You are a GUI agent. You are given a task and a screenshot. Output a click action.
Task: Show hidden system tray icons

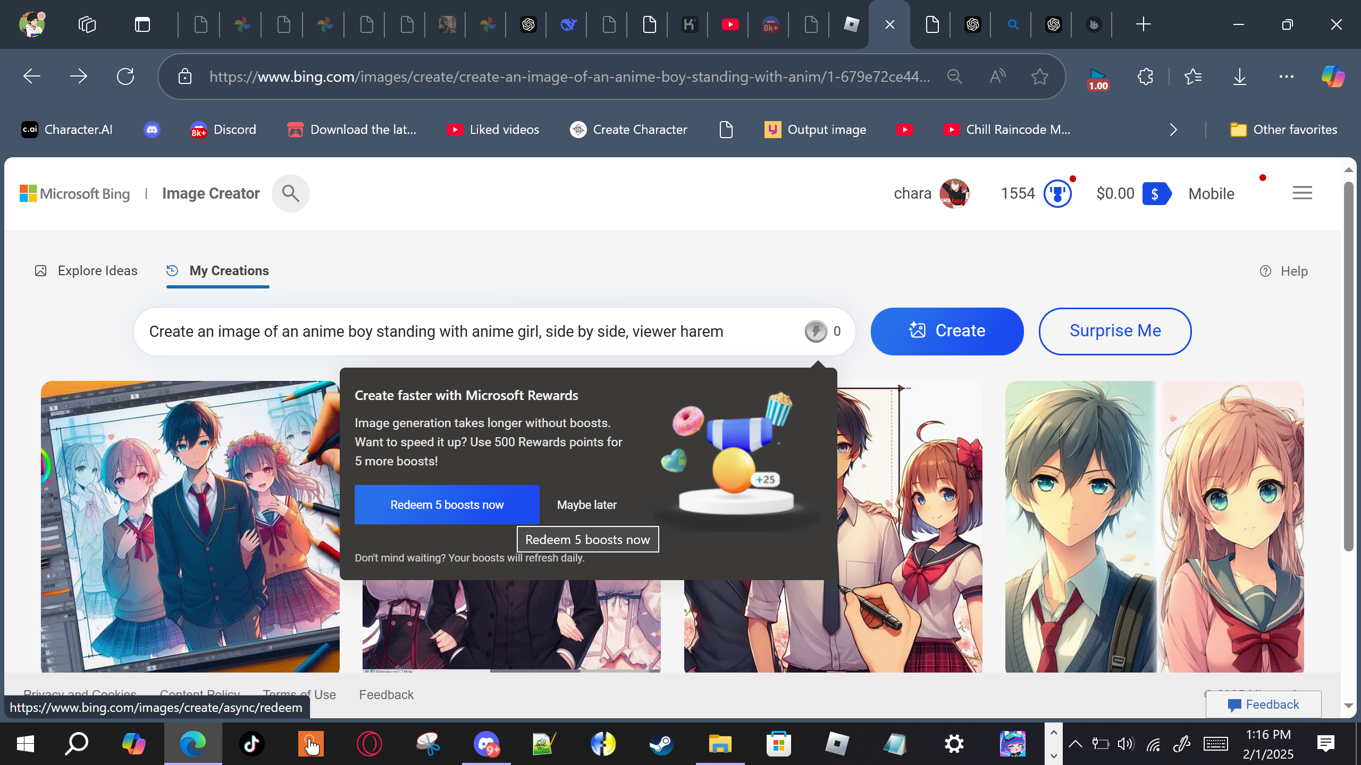click(1075, 744)
